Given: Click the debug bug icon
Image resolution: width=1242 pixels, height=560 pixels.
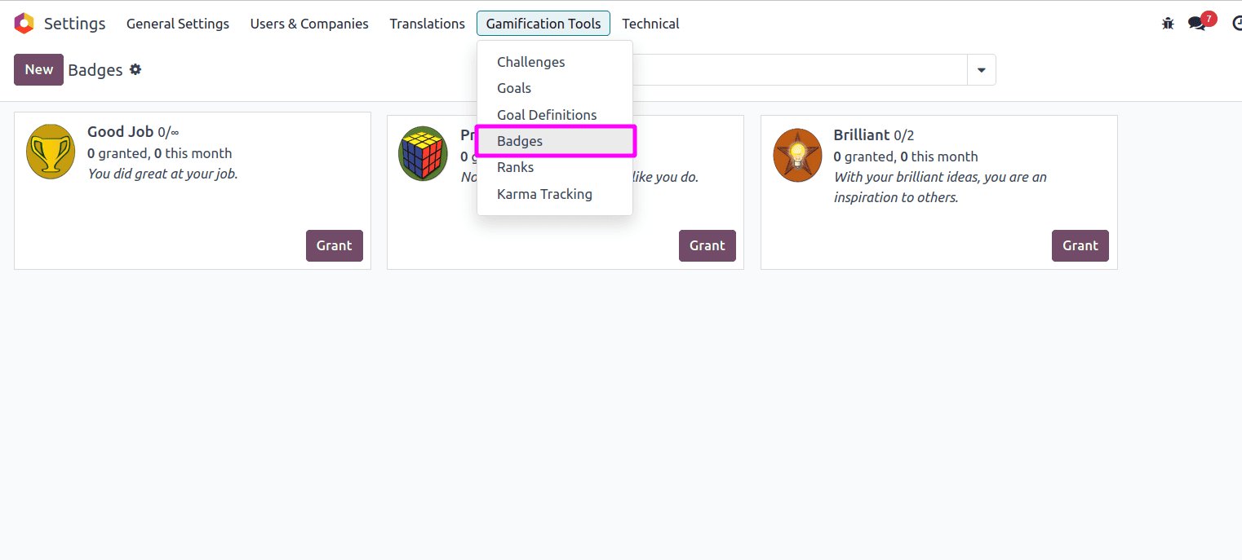Looking at the screenshot, I should coord(1167,23).
